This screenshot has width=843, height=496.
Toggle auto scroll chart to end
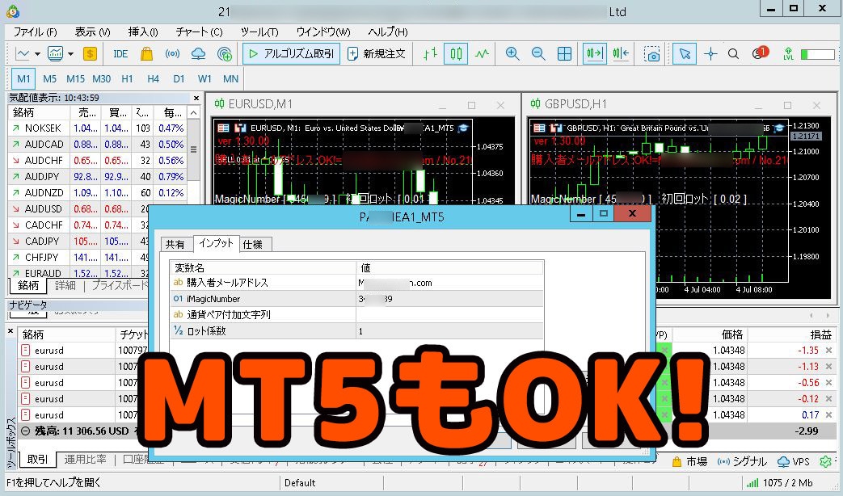point(595,54)
